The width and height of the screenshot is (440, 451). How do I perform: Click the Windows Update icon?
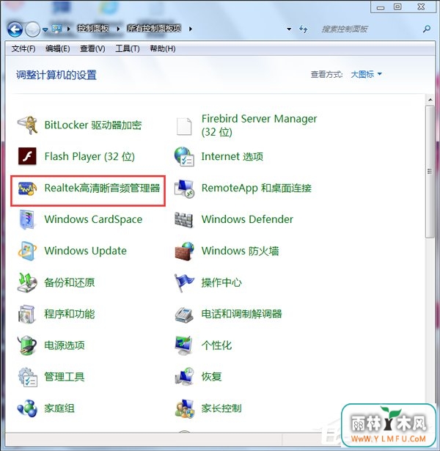pos(27,251)
